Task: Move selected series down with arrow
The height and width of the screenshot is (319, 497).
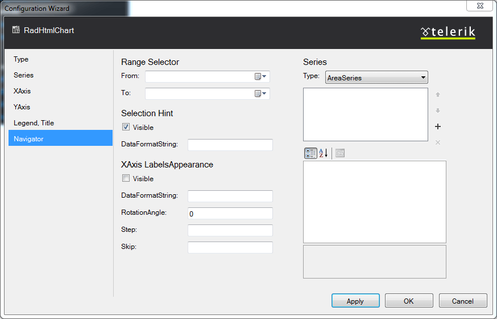Action: [438, 111]
